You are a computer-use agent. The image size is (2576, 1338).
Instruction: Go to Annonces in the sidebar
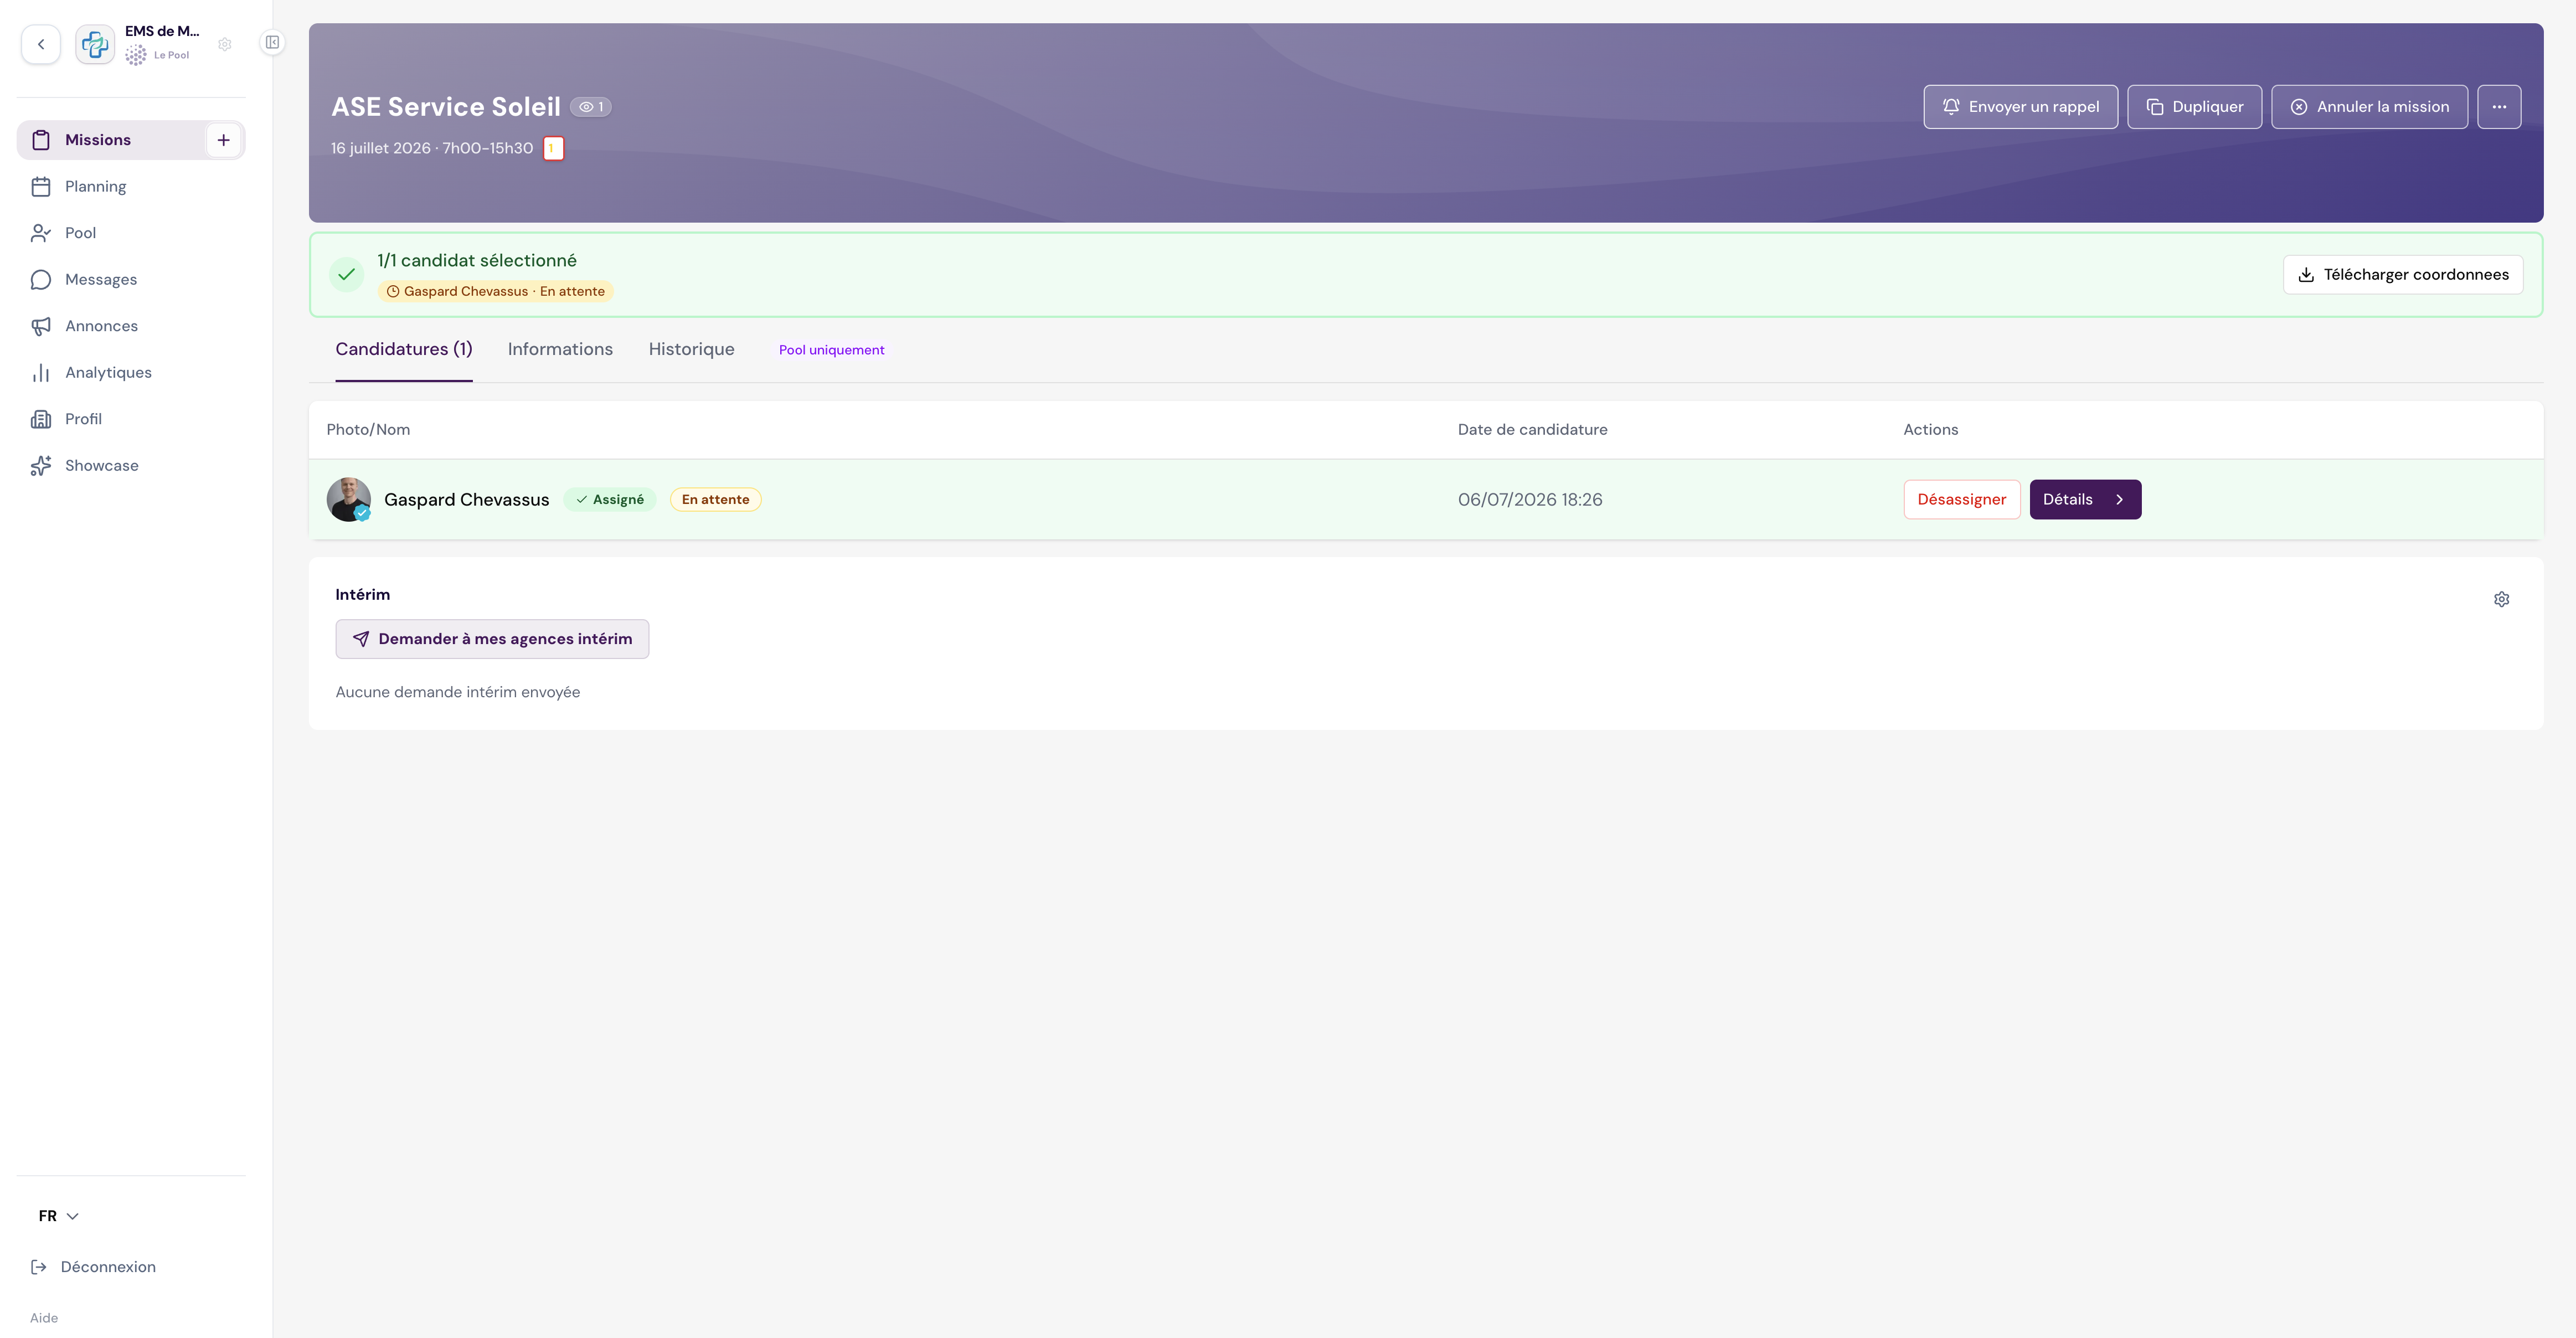(131, 326)
